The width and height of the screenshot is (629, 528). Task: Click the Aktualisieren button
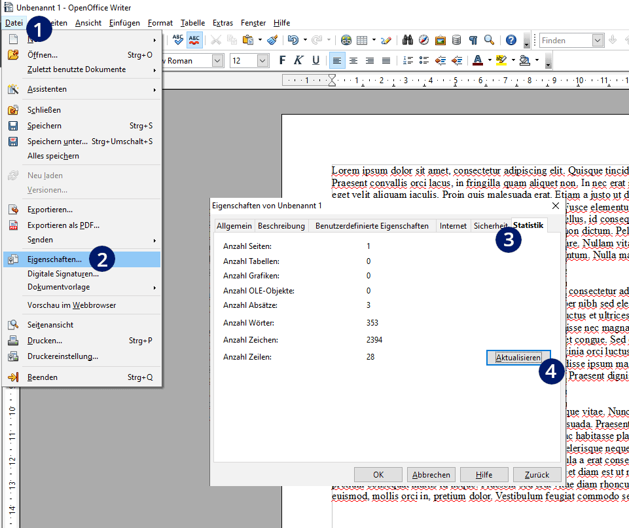click(518, 358)
